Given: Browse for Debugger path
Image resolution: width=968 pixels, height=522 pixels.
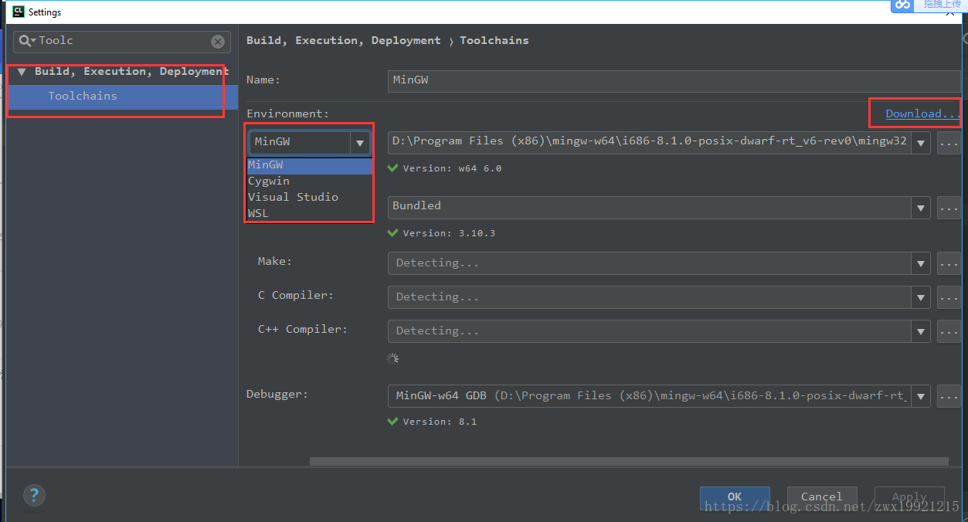Looking at the screenshot, I should [x=949, y=396].
